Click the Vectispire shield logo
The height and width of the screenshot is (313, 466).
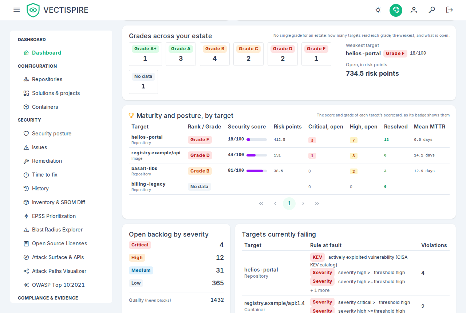(33, 10)
